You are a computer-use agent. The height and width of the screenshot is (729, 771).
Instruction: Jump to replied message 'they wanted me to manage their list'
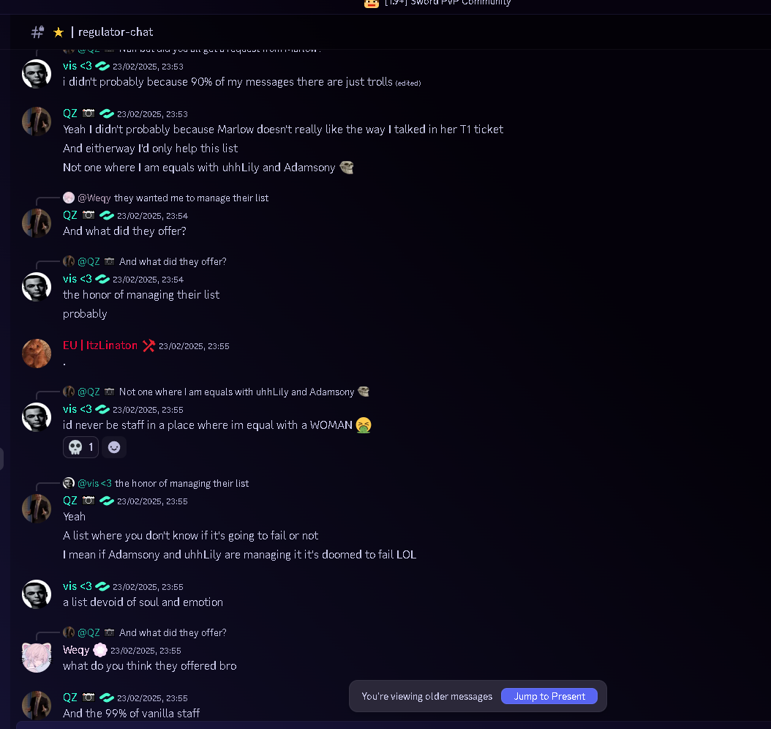(191, 198)
